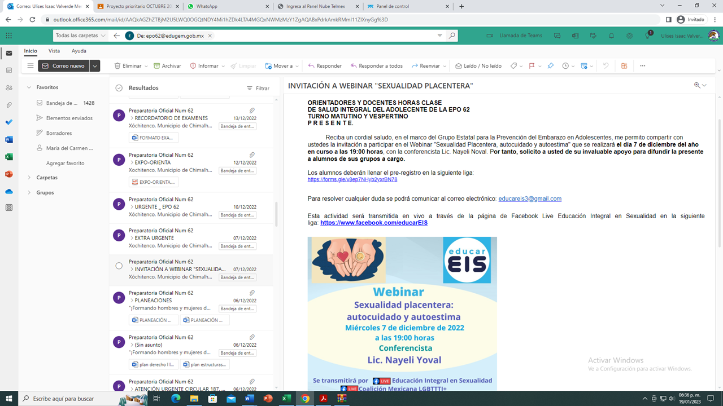Toggle Leído / No leído status

tap(478, 66)
